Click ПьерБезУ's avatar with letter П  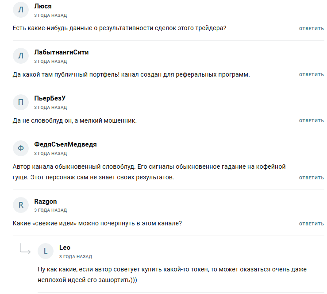click(21, 102)
